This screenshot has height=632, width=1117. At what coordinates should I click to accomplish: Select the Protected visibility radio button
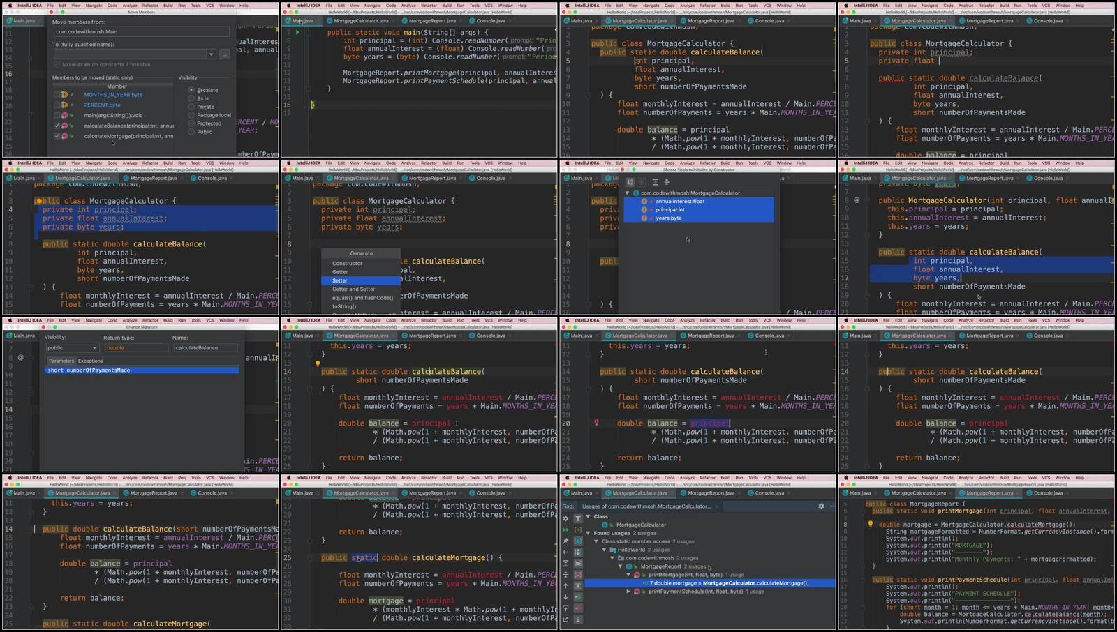pyautogui.click(x=191, y=123)
